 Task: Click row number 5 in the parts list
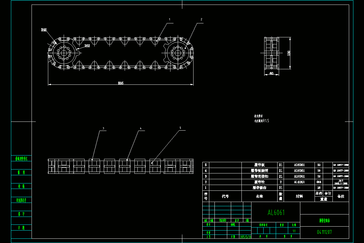[x=206, y=165]
